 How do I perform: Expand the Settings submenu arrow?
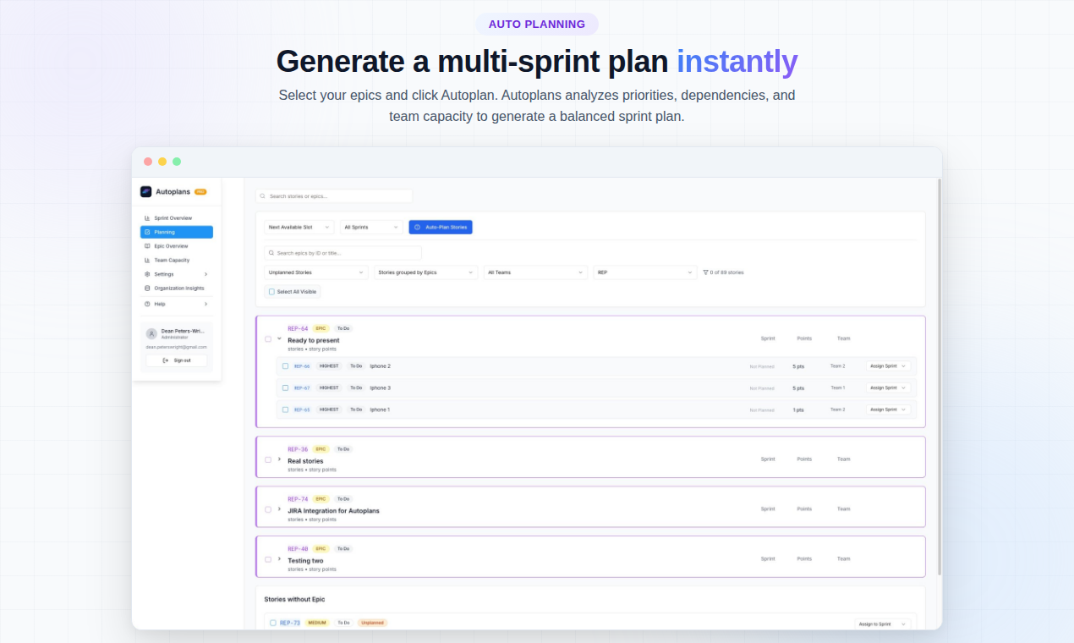pos(205,274)
